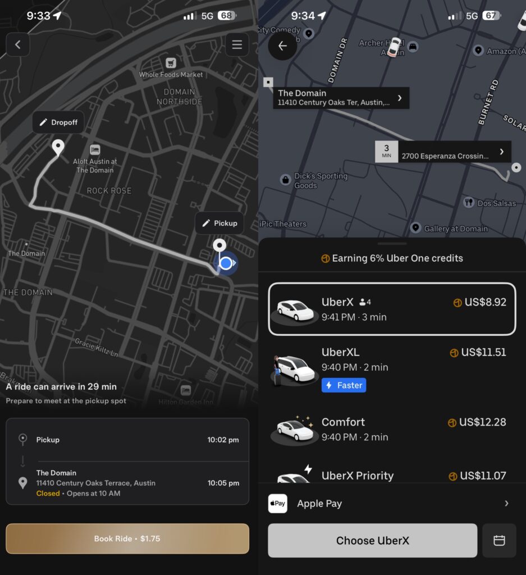526x575 pixels.
Task: Open the schedule ride calendar icon
Action: (x=499, y=541)
